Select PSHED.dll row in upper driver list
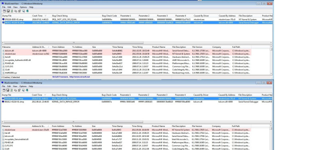This screenshot has height=150, width=319. coord(126,63)
